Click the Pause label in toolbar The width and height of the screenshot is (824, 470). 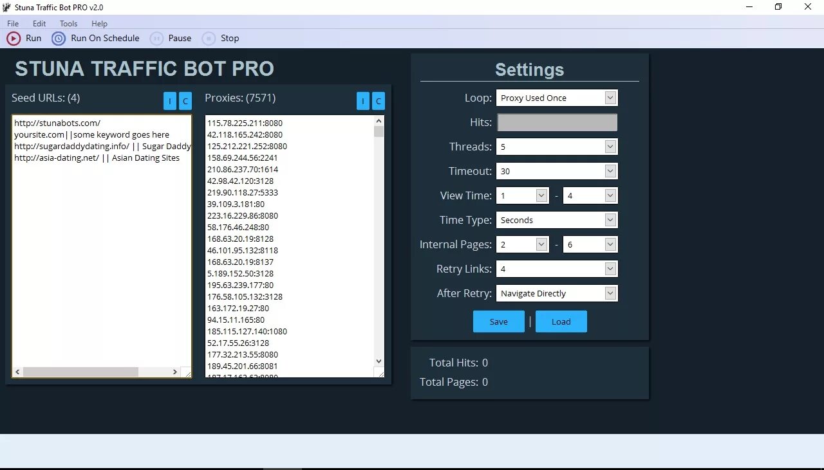180,39
